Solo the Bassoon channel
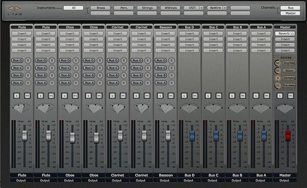307x188 pixels. 160,96
